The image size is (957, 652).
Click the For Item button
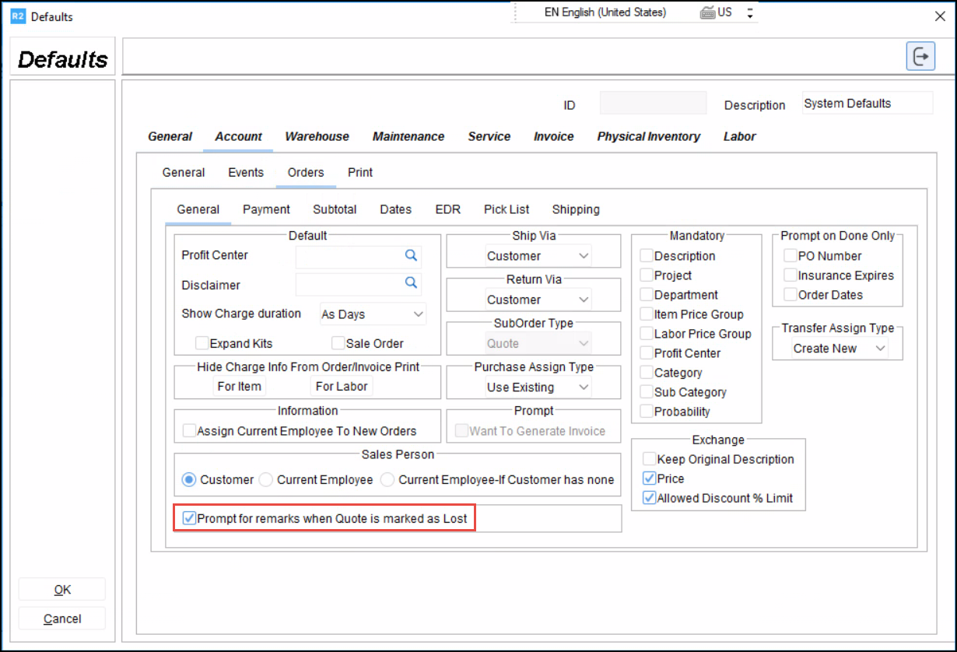click(239, 387)
